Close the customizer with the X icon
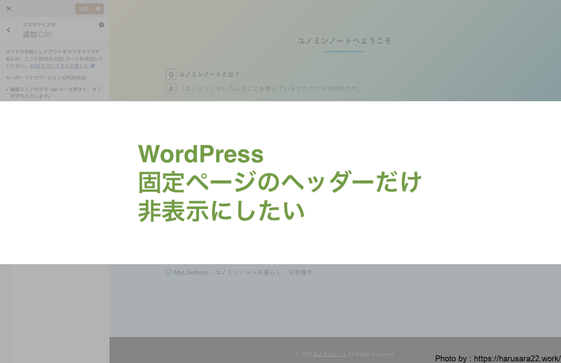Viewport: 561px width, 363px height. (x=8, y=8)
